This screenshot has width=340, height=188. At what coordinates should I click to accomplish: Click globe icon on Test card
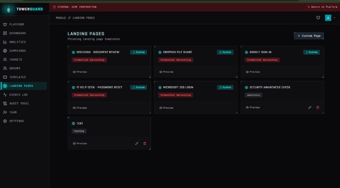(73, 123)
